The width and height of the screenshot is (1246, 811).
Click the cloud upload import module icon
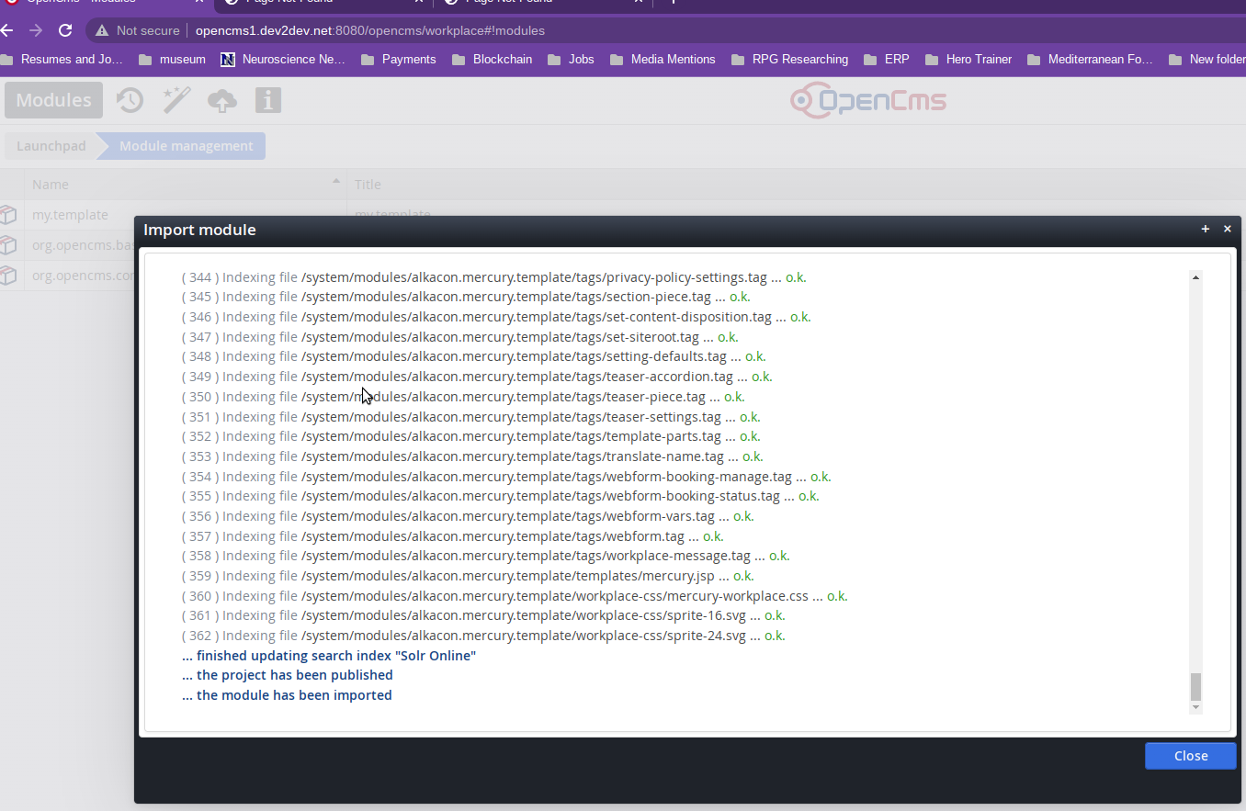click(222, 100)
